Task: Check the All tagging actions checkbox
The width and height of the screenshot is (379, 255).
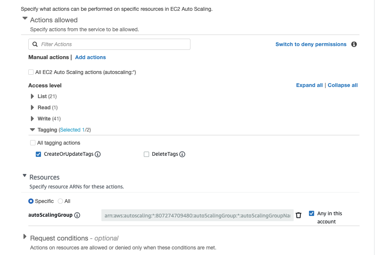Action: pos(32,143)
